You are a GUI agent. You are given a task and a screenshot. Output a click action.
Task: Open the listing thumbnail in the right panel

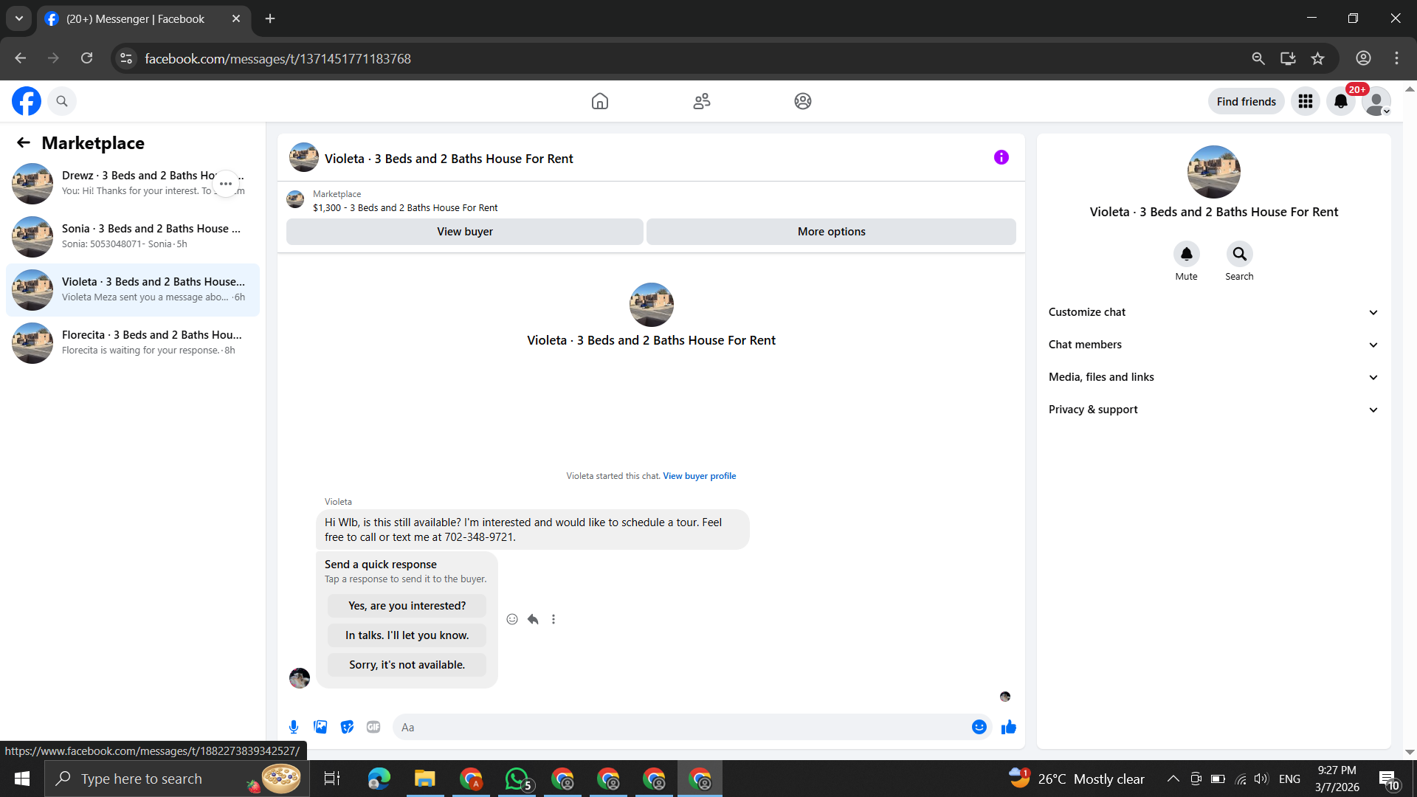pyautogui.click(x=1214, y=172)
